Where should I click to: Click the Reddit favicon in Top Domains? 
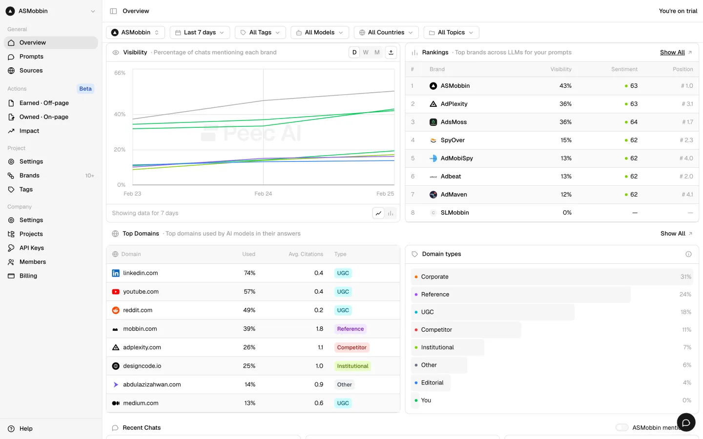116,310
